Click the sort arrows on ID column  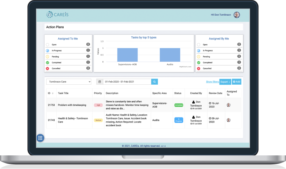click(53, 93)
